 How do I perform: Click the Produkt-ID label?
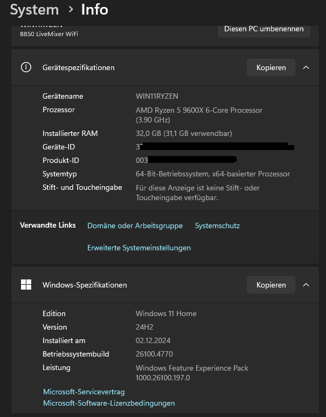pos(61,160)
